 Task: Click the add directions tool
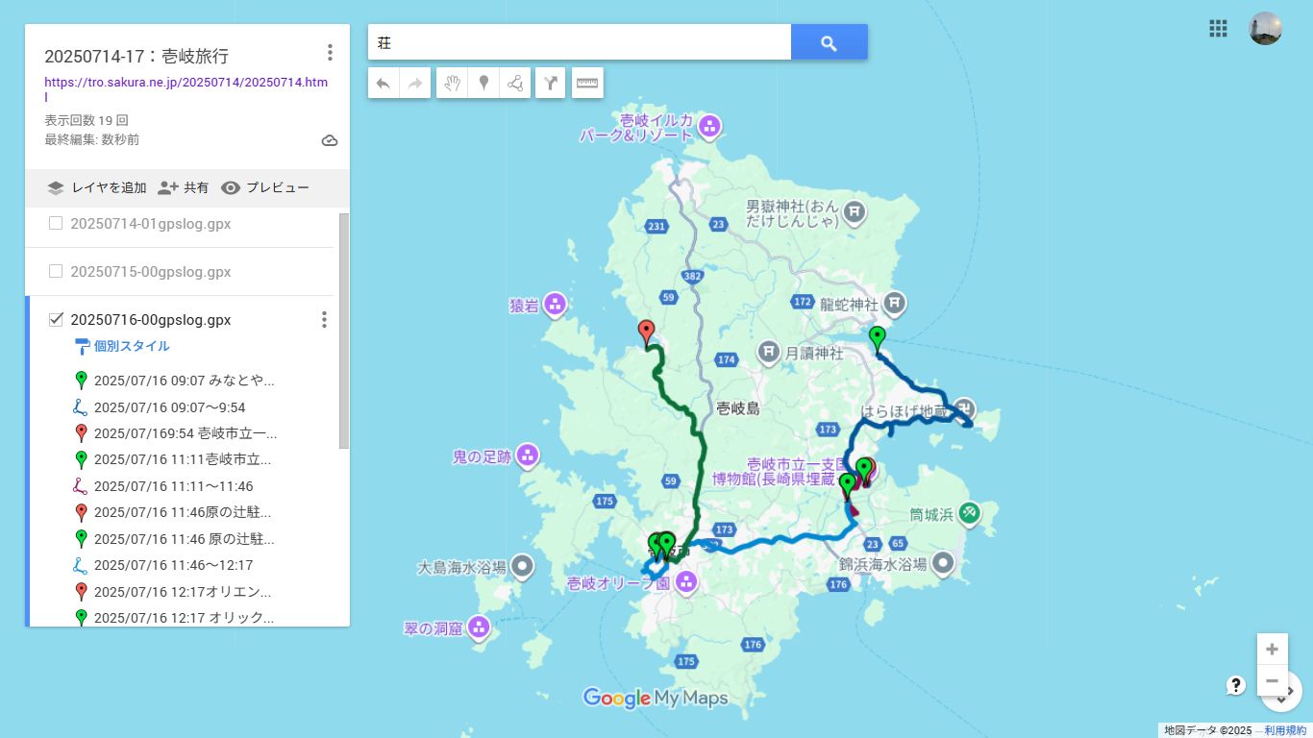click(550, 84)
